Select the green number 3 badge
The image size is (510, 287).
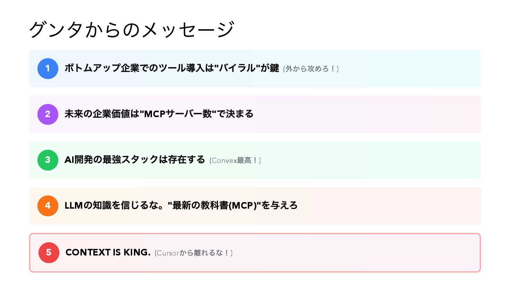(x=48, y=160)
